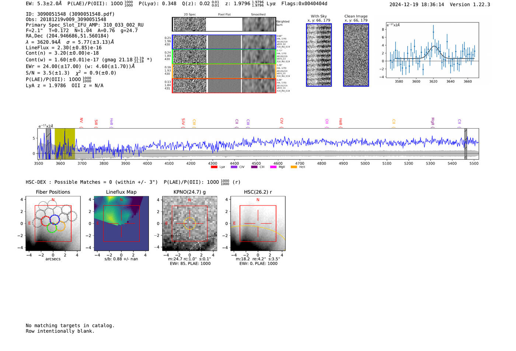Viewport: 516px width, 351px height.
Task: Click the SiII line marker above the spectrum
Action: 96,123
